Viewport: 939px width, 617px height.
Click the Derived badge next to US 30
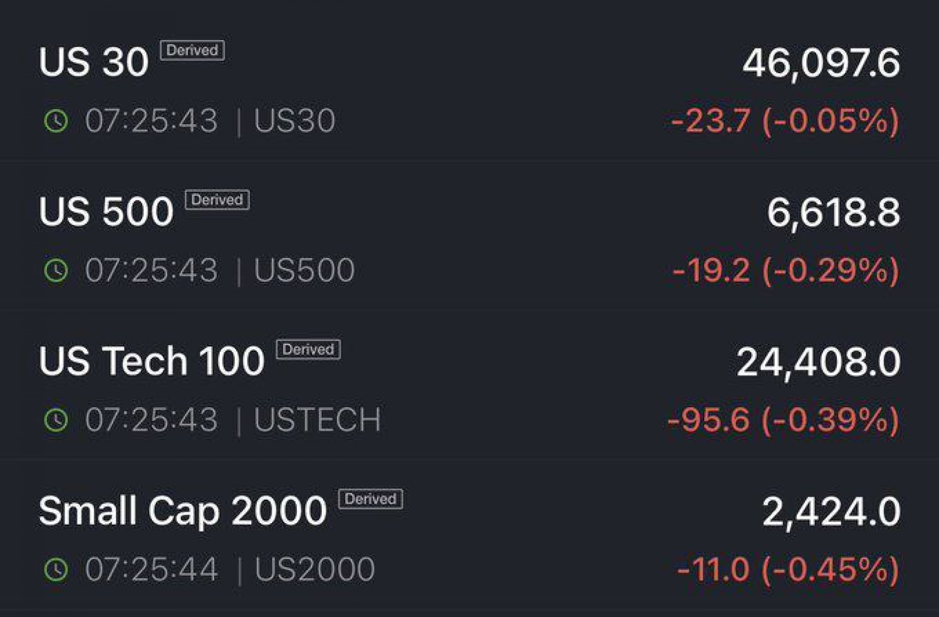[192, 50]
